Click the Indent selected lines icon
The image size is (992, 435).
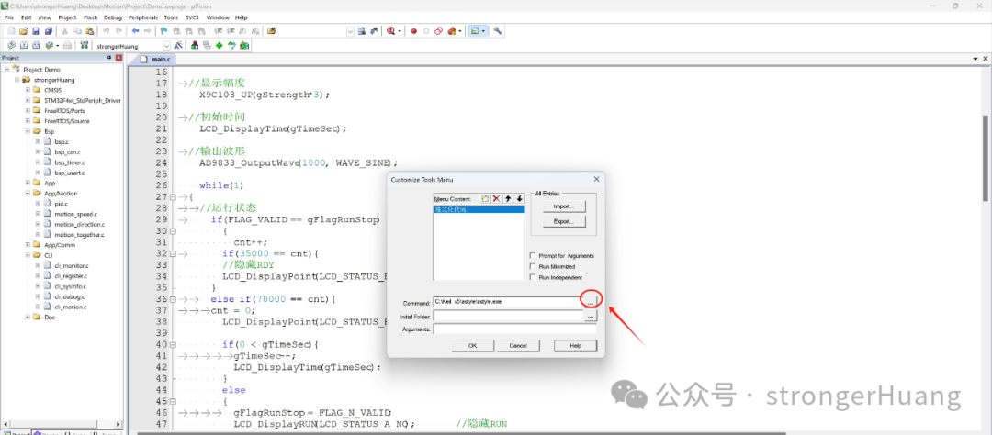(219, 31)
